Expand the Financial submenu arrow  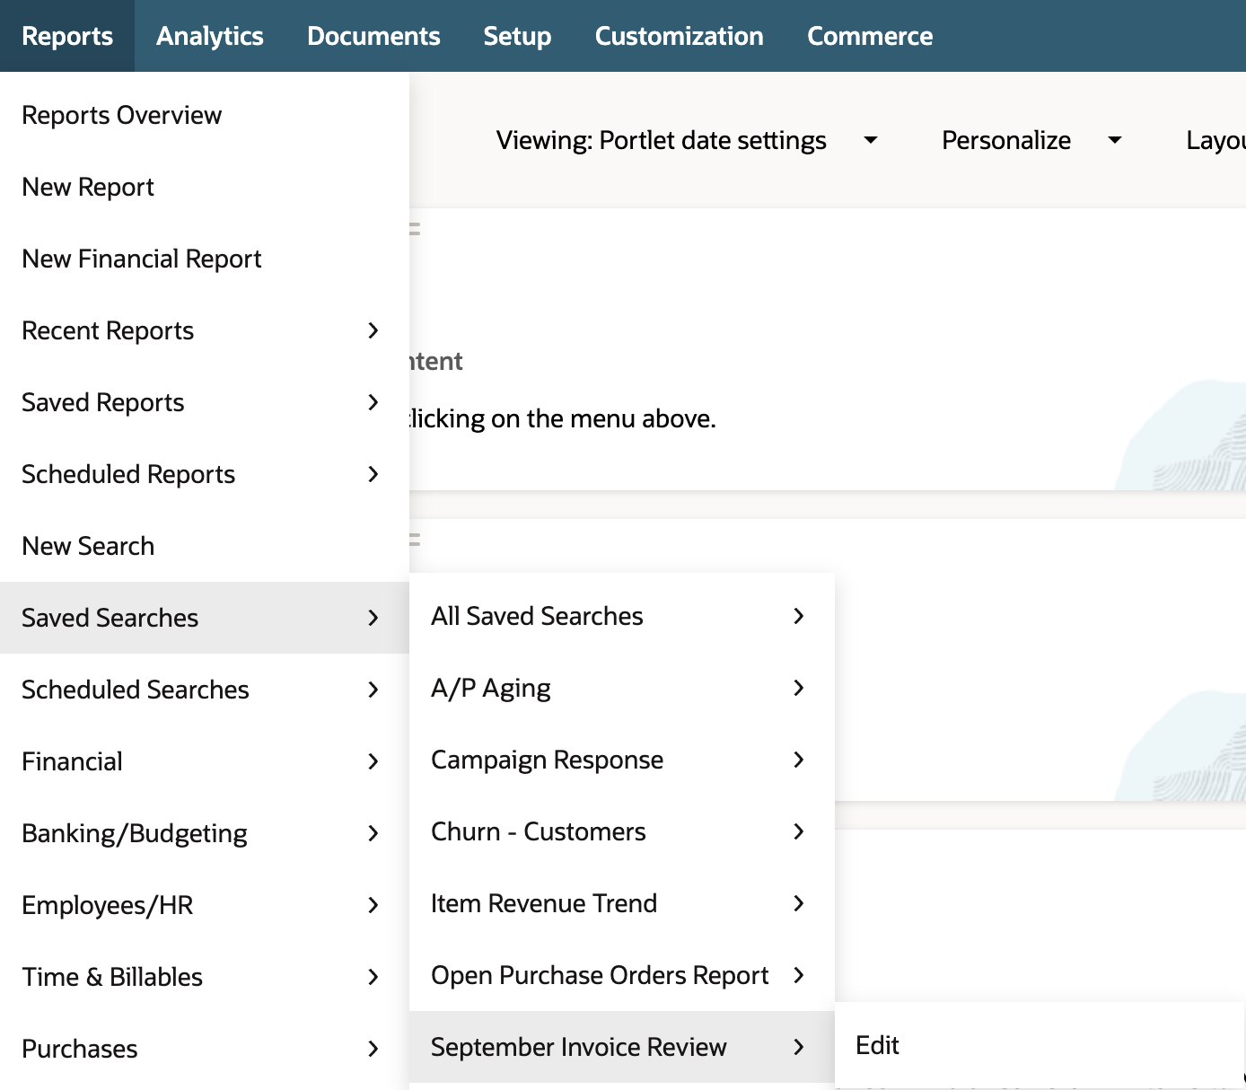(x=373, y=761)
